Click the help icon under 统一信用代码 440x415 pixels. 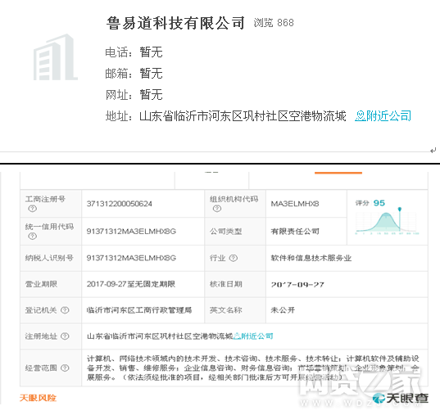[33, 236]
